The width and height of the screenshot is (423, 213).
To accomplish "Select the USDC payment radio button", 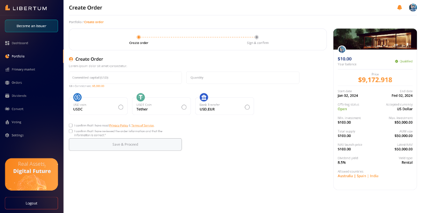I will coord(121,107).
